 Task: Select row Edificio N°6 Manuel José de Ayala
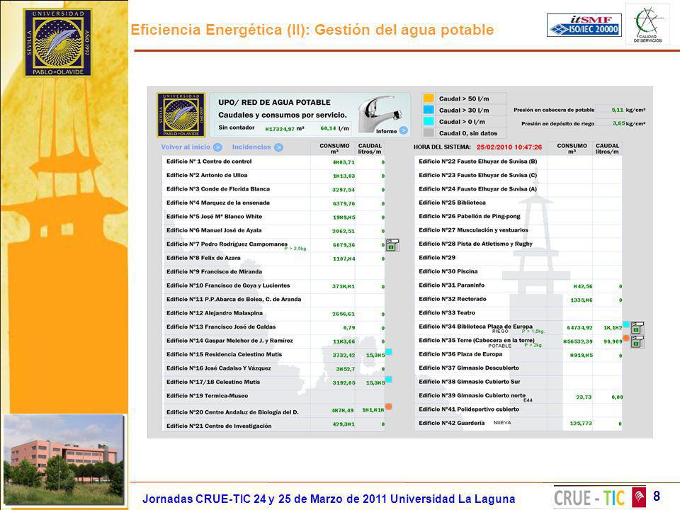[x=273, y=231]
